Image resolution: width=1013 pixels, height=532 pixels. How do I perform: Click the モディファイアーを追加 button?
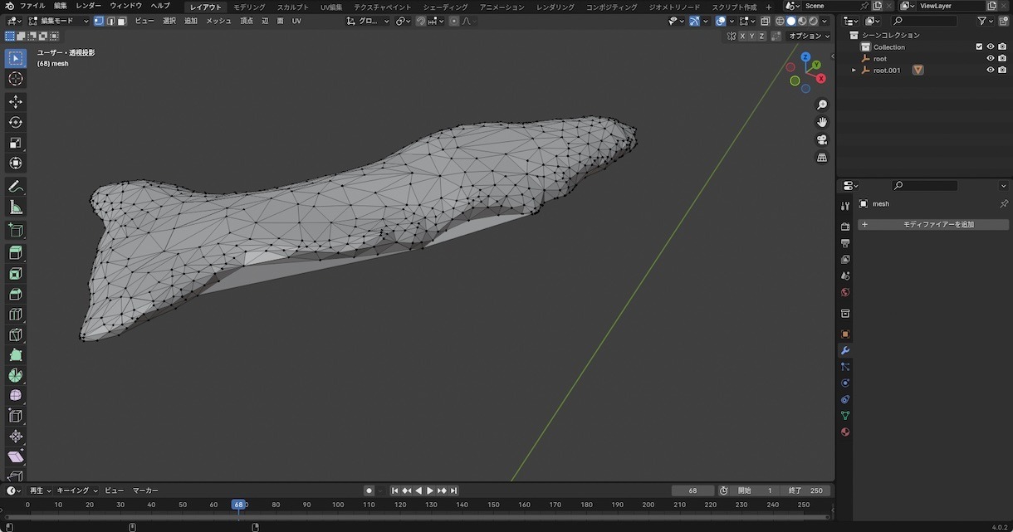point(933,224)
